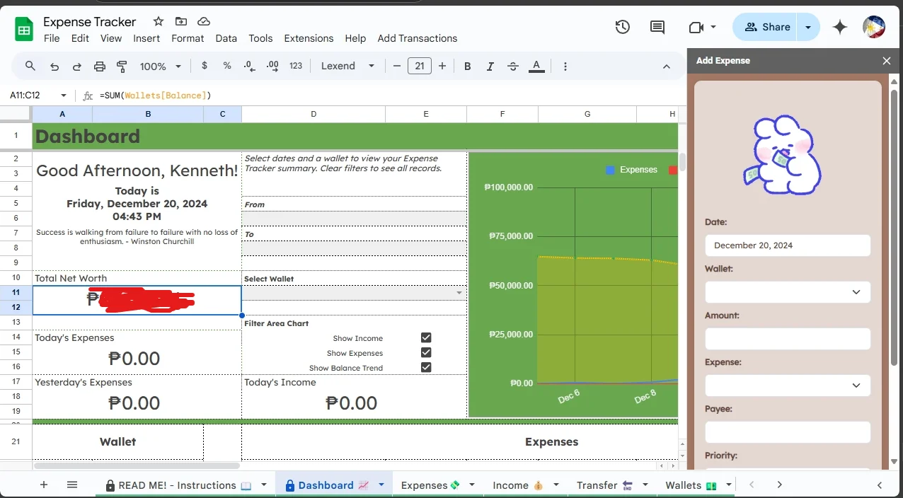Click the move to folder icon
The width and height of the screenshot is (903, 498).
(x=181, y=22)
